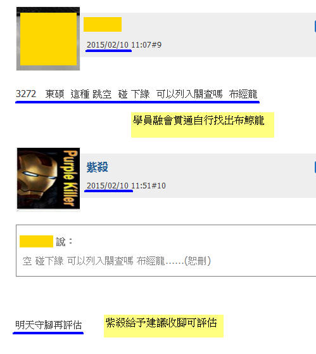Image resolution: width=316 pixels, height=354 pixels.
Task: Click the 2015/02/10 11:51 timestamp
Action: 119,186
